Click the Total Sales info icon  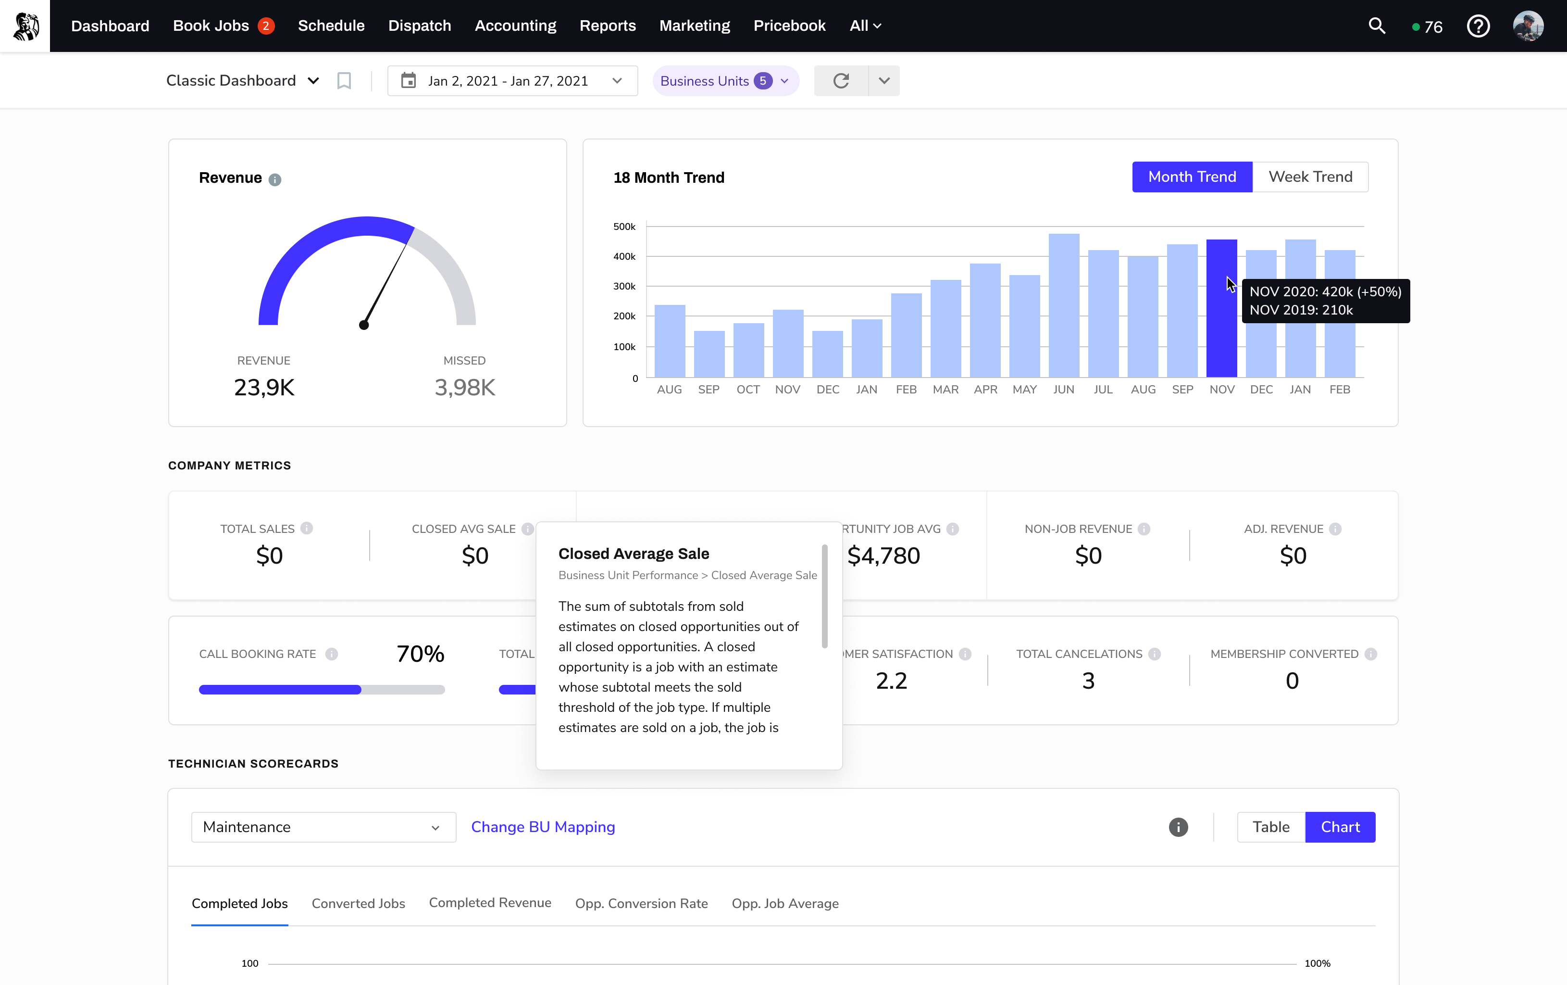pos(307,529)
